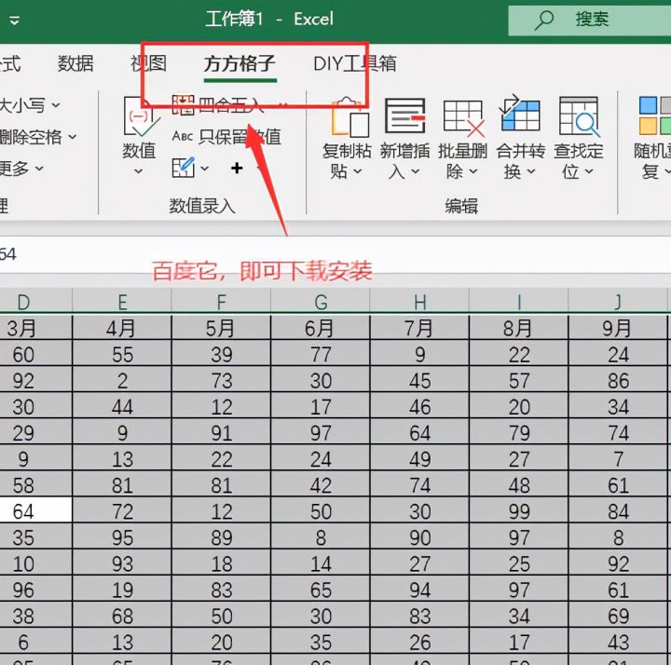Screen dimensions: 671x665
Task: Select cell with 65 in 6月 column
Action: (321, 590)
